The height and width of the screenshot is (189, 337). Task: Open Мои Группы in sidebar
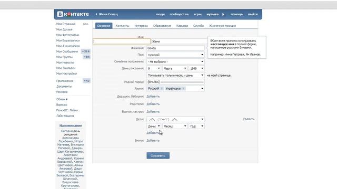tap(64, 57)
